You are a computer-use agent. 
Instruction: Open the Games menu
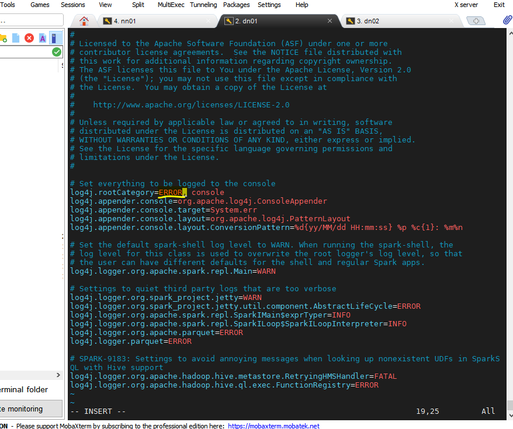tap(40, 5)
